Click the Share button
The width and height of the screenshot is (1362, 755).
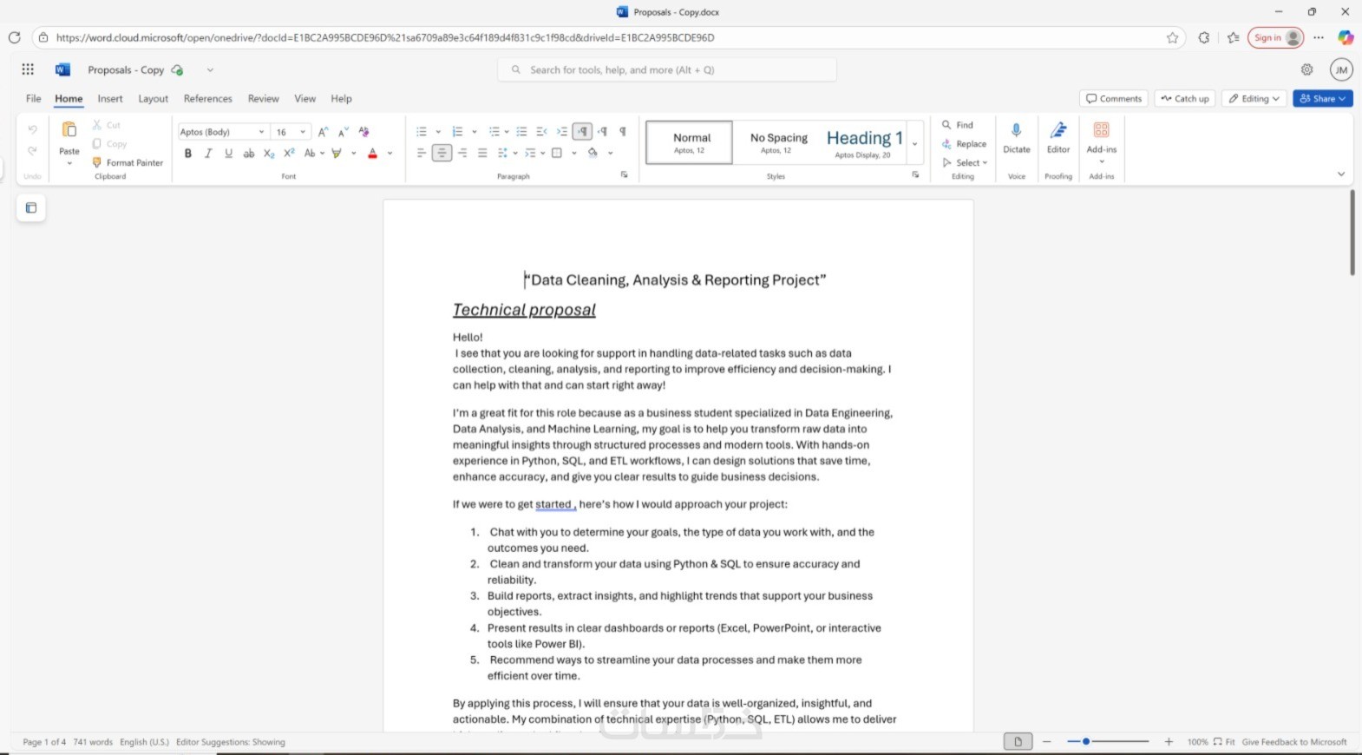click(1323, 99)
